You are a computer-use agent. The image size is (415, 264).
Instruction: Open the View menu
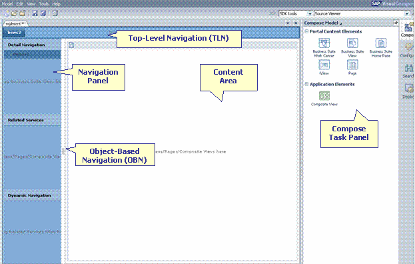point(31,4)
